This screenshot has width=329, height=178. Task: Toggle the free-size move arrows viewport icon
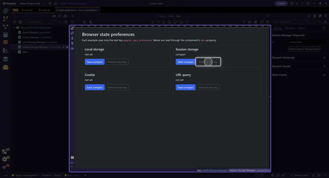[x=187, y=22]
